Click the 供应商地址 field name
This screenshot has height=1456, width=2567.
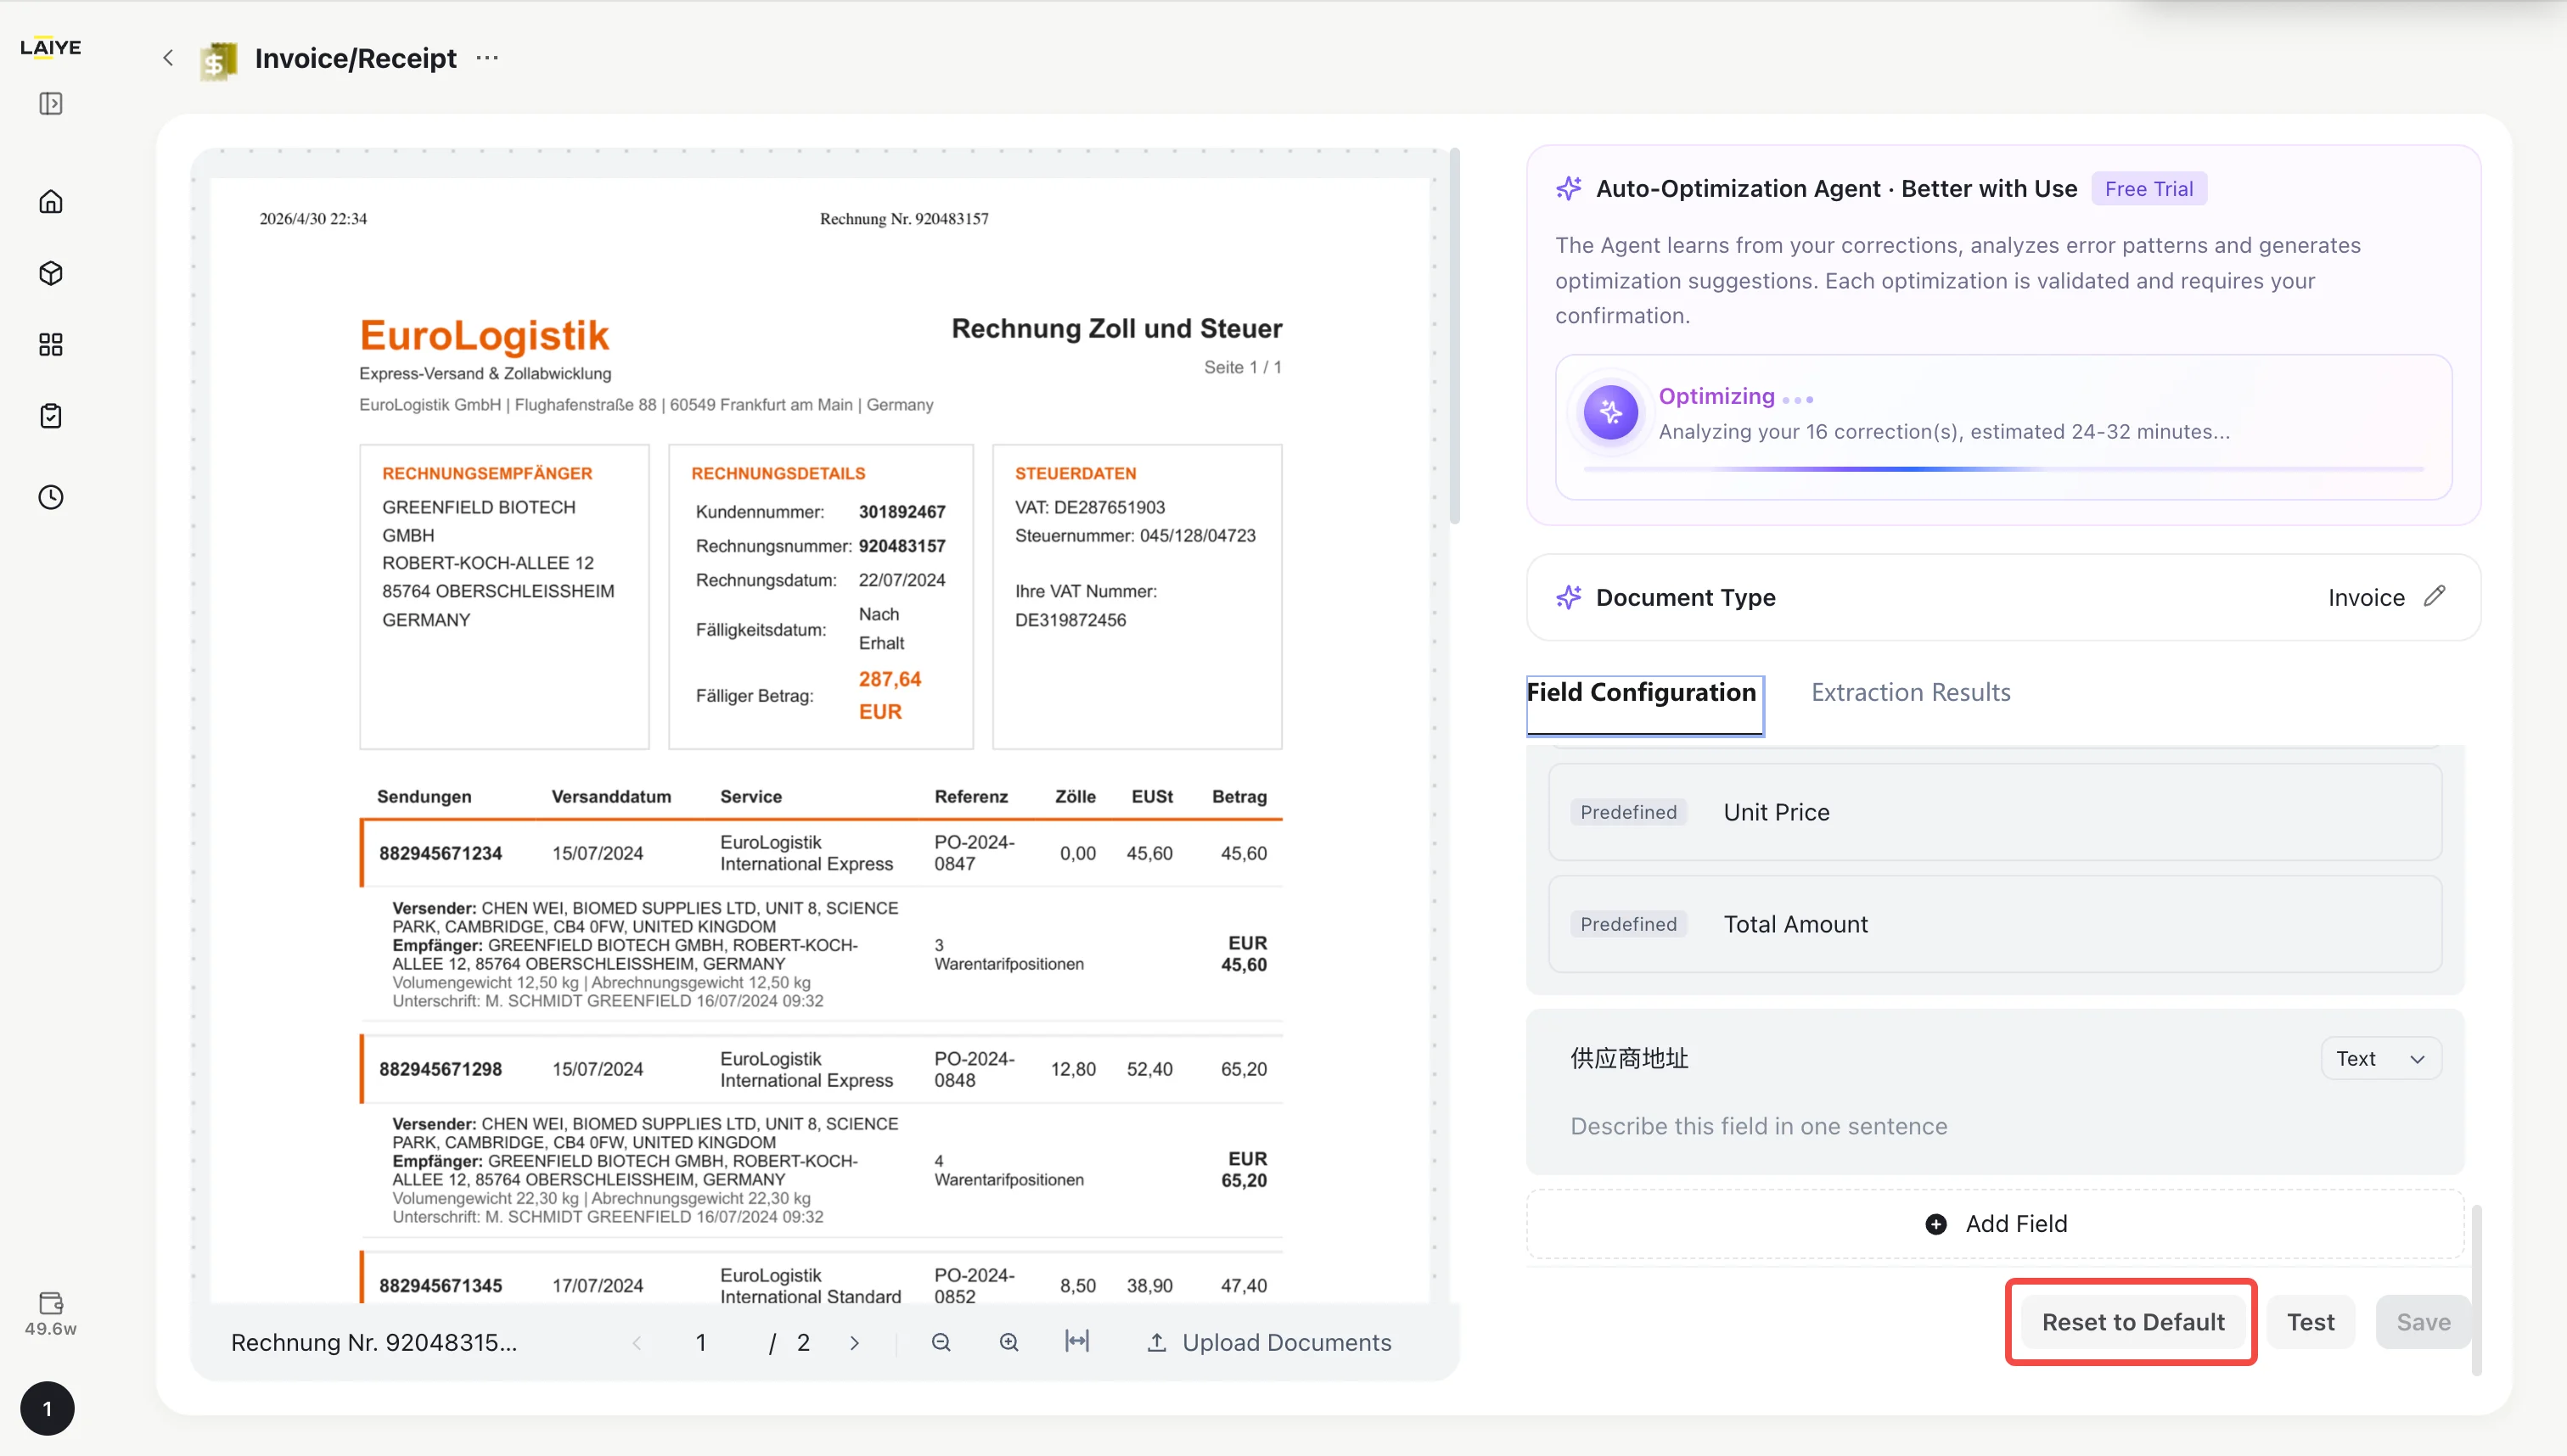[x=1629, y=1058]
